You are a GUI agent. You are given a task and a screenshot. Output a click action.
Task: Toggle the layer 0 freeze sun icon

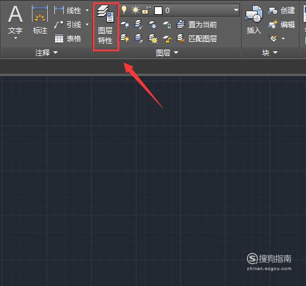tap(135, 10)
